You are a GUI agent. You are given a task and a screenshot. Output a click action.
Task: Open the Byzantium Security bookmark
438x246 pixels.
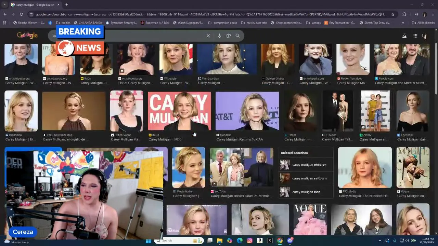121,23
